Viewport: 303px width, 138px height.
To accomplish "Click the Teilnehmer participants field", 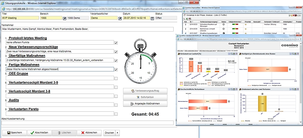I will coord(87,29).
